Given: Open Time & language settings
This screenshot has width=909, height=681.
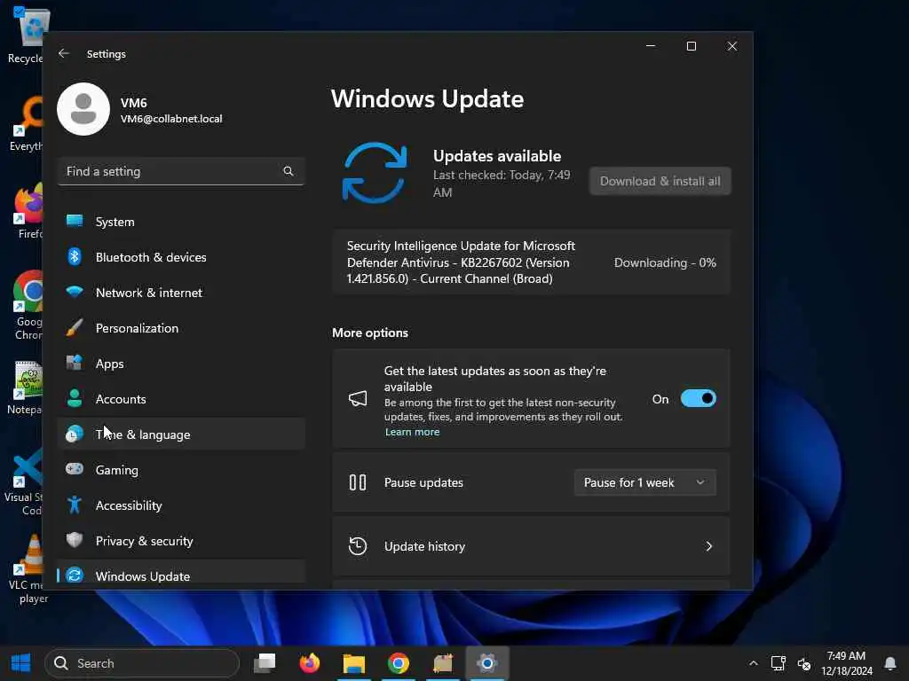Looking at the screenshot, I should [x=181, y=434].
